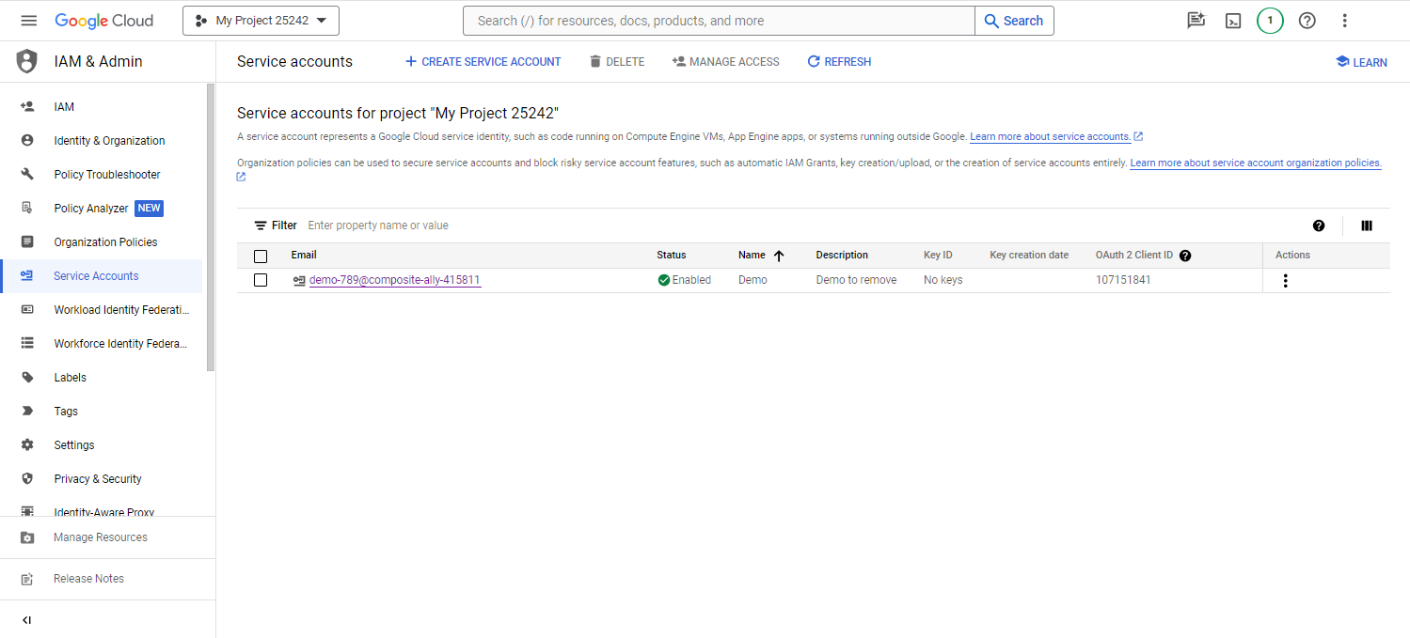1410x638 pixels.
Task: Click the Tags sidebar icon
Action: tap(27, 412)
